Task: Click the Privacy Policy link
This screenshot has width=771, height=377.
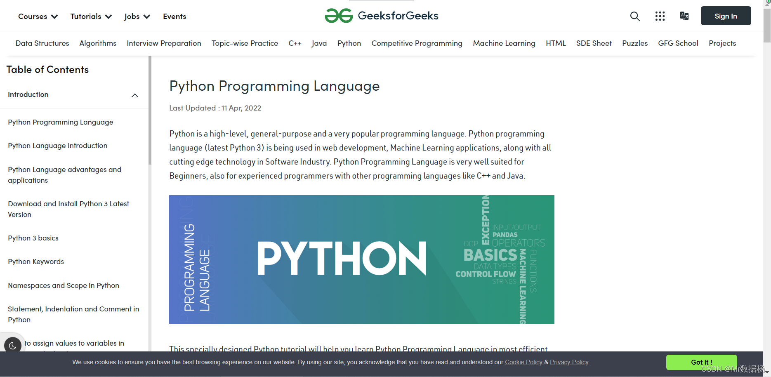Action: 569,362
